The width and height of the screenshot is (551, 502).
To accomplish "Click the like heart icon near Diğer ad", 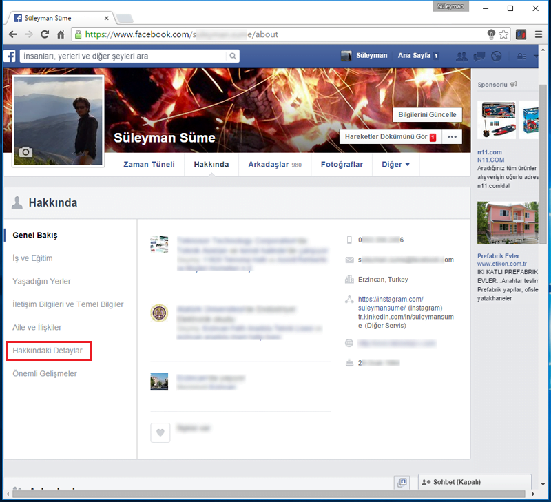I will [x=160, y=432].
